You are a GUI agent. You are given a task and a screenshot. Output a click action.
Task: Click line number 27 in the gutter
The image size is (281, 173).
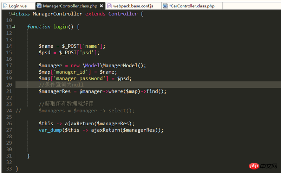click(9, 130)
